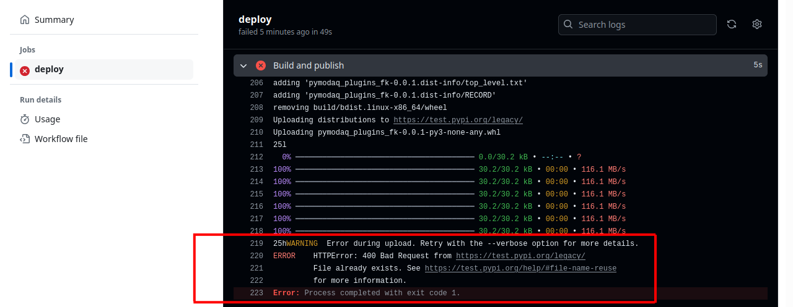The image size is (793, 307).
Task: Click the Usage stopwatch icon
Action: (25, 119)
